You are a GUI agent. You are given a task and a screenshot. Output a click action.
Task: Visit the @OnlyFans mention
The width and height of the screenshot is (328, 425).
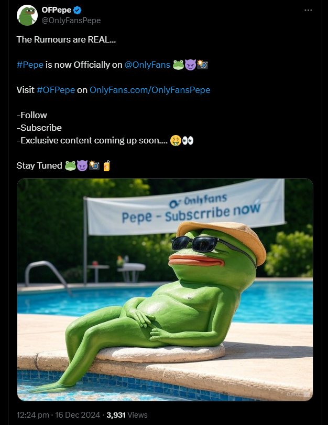(x=147, y=65)
